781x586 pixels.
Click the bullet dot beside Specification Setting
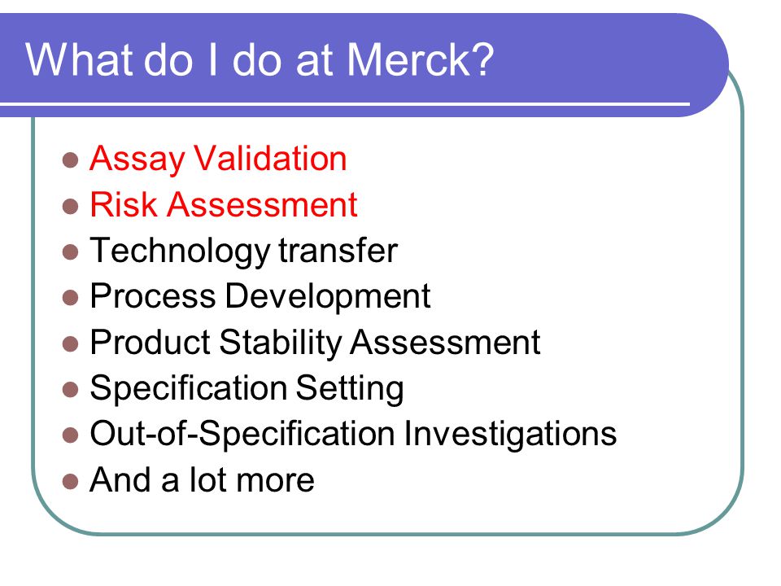70,390
